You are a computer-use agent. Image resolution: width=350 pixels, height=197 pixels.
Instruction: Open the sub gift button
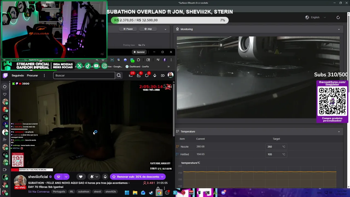[x=59, y=177]
